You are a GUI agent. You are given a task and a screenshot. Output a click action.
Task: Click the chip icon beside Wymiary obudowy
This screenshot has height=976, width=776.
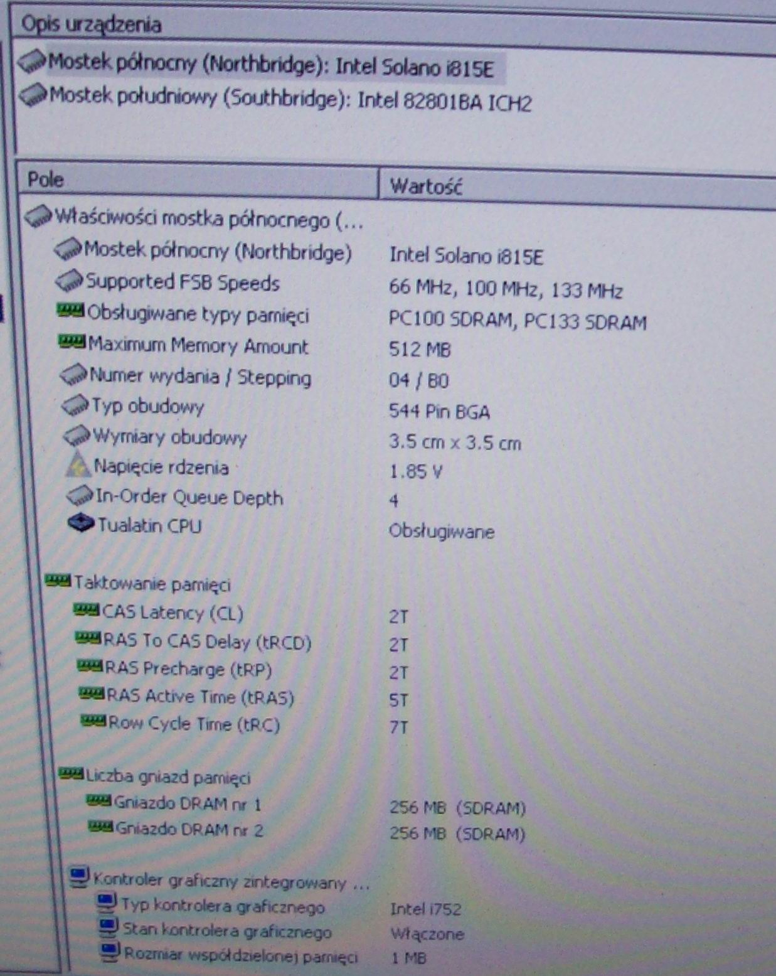tap(78, 435)
